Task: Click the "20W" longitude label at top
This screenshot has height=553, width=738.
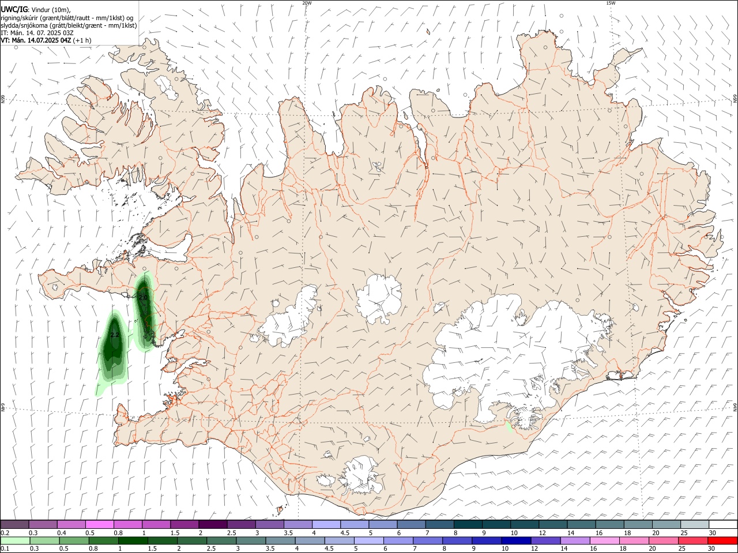Action: 307,3
